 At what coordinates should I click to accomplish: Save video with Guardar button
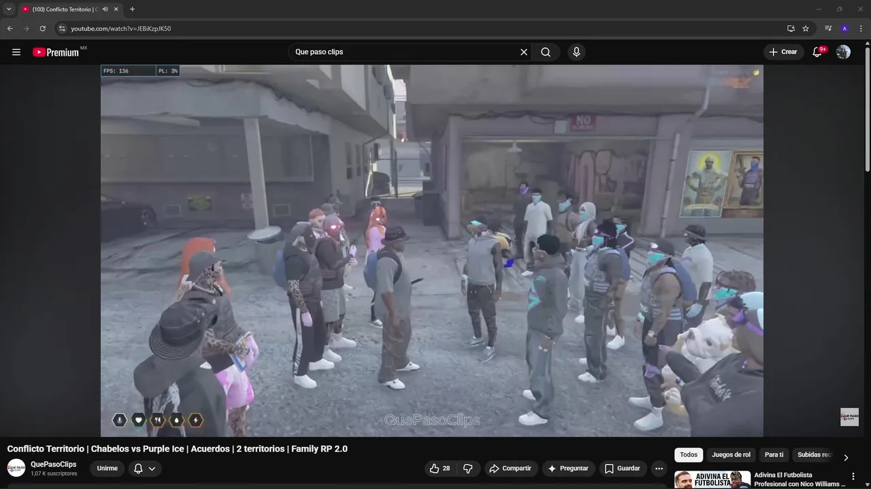pos(623,468)
